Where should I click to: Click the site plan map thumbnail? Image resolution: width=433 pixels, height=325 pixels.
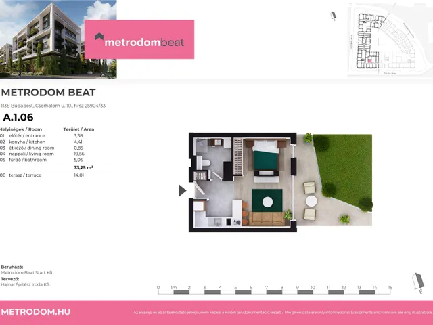point(390,40)
